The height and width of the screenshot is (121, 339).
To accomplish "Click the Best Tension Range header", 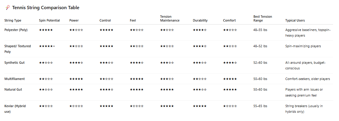I will click(263, 19).
